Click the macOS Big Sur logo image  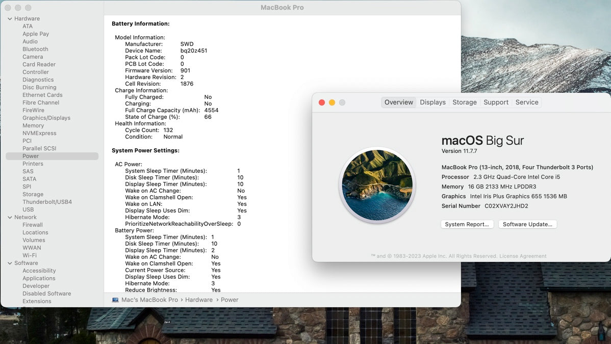377,185
